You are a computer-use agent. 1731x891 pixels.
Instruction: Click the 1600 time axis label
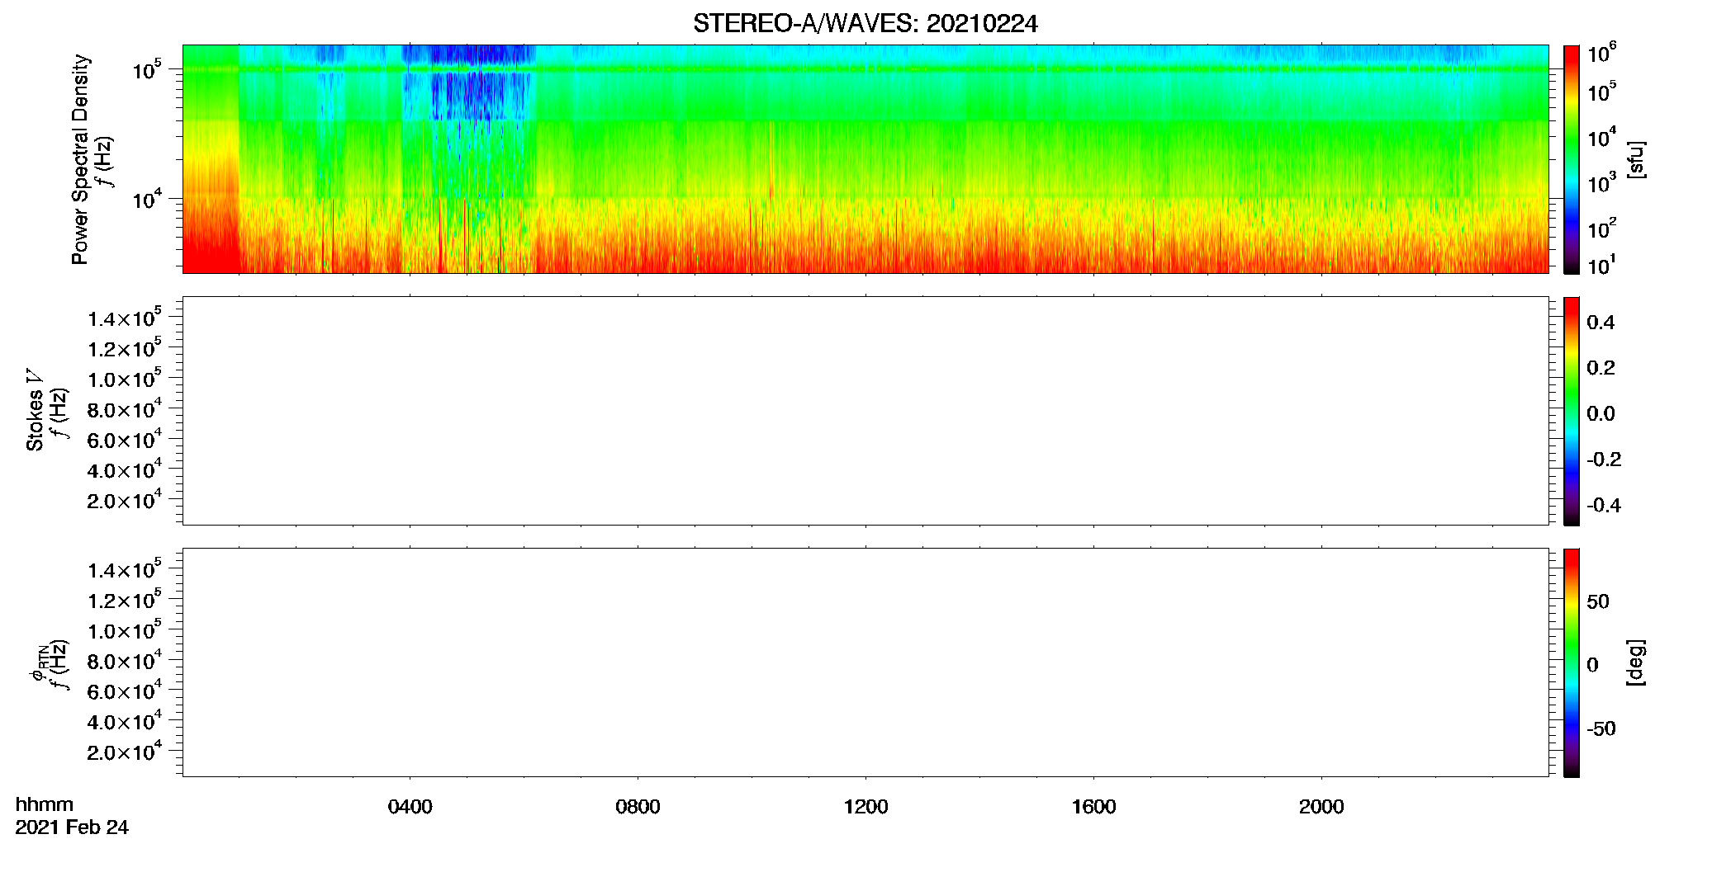[x=1093, y=807]
